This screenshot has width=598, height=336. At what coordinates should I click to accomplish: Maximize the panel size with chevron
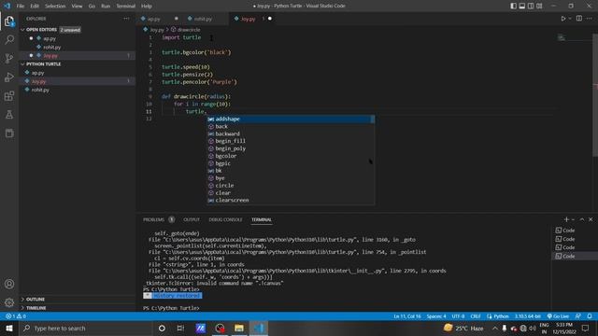[582, 219]
